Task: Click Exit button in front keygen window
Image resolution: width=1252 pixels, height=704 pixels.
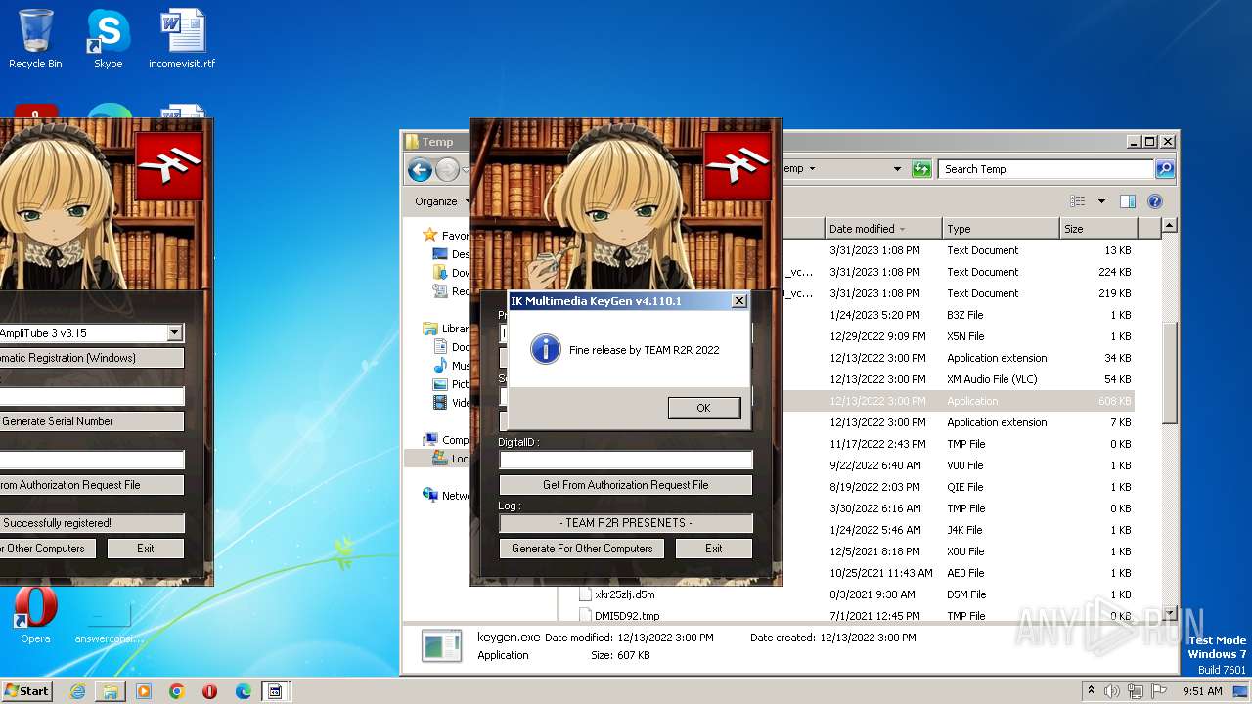Action: pos(714,549)
